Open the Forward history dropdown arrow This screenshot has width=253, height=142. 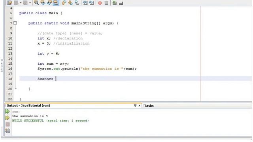click(x=30, y=3)
